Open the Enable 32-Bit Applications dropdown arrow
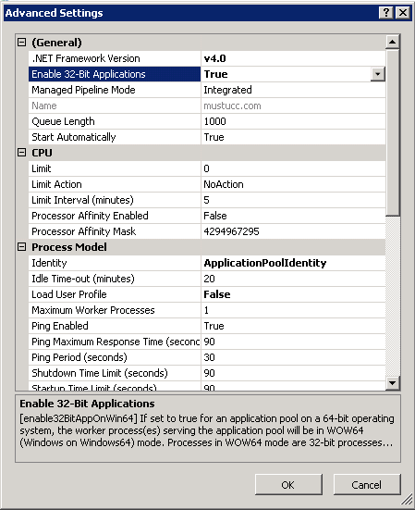This screenshot has height=510, width=415. pos(377,74)
